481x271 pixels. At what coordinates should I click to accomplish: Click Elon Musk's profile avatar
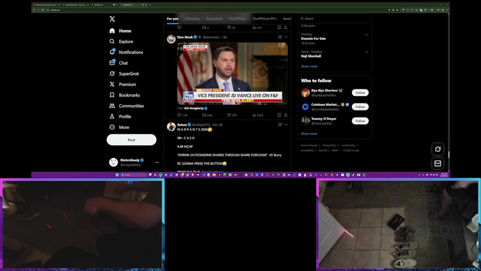(x=171, y=39)
